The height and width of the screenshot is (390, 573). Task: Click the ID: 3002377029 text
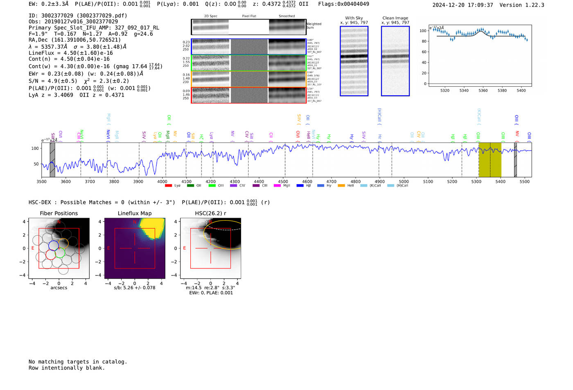(78, 16)
